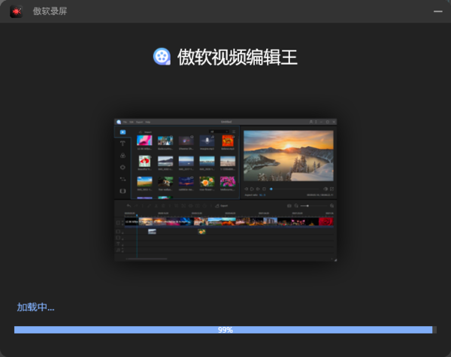Open the Filters icon in preview sidebar

(123, 156)
